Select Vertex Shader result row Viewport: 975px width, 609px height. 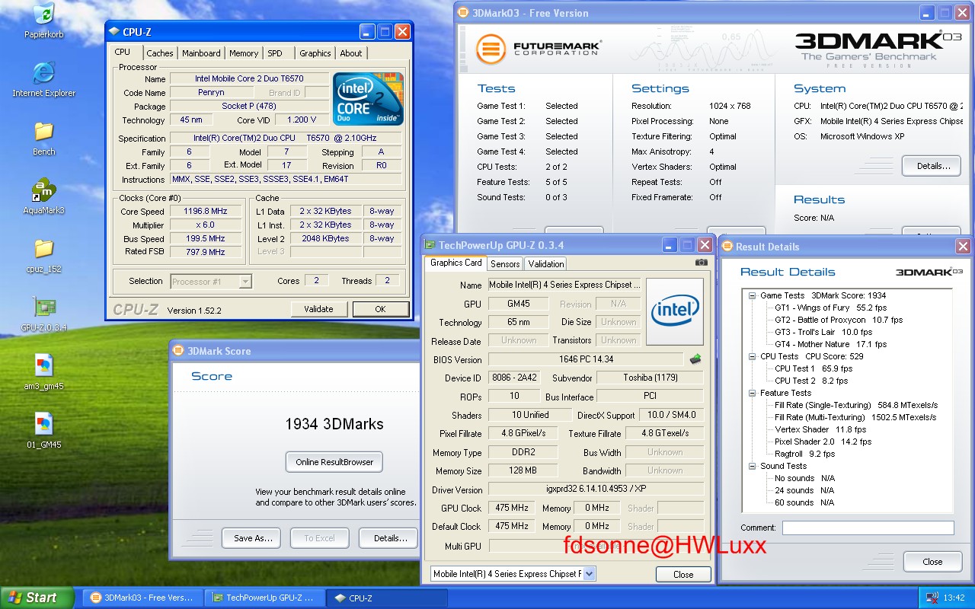[820, 429]
